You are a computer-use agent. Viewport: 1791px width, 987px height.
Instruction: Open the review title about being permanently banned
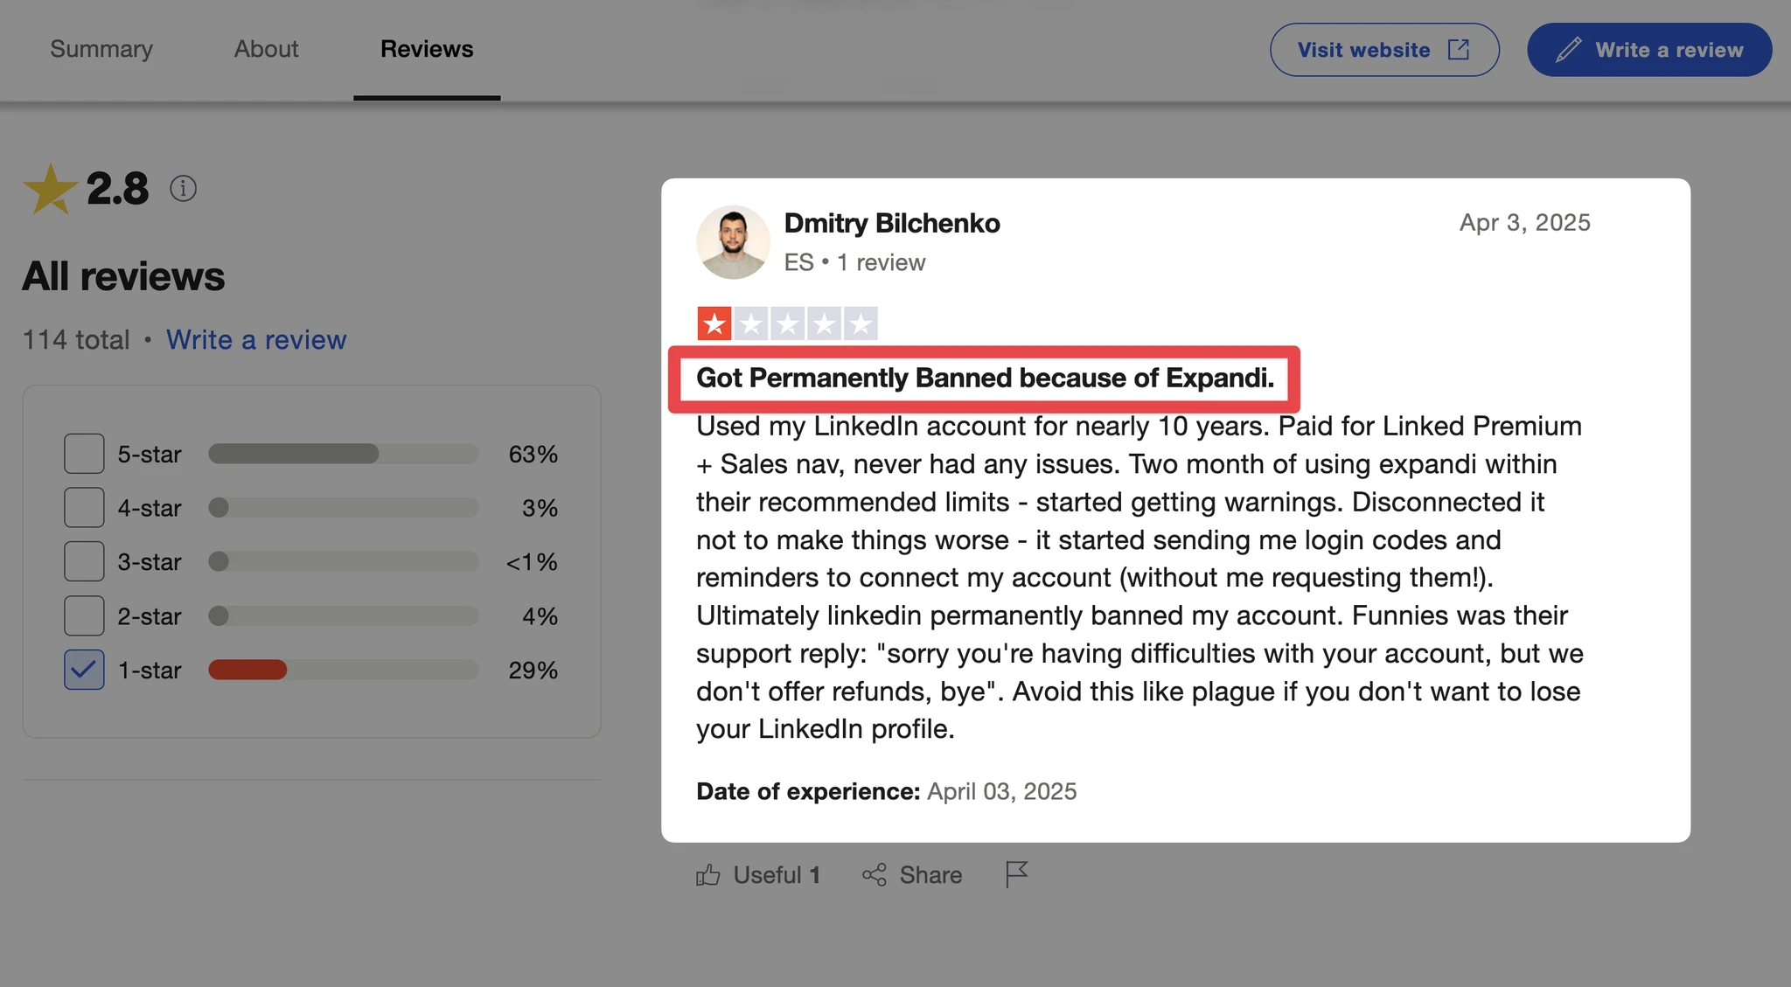(x=985, y=378)
